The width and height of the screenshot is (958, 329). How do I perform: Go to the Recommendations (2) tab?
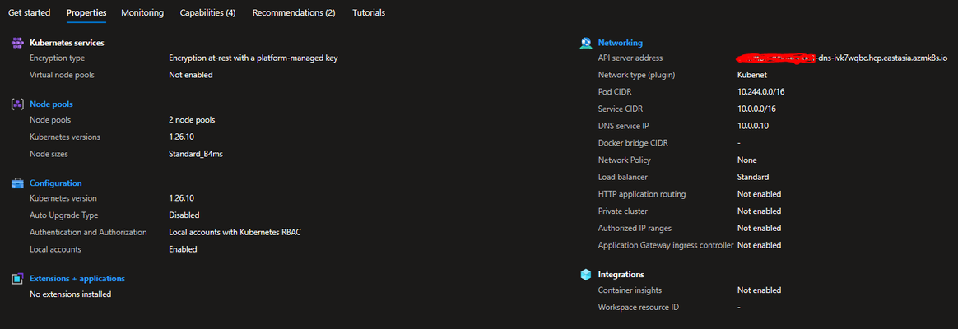[294, 12]
